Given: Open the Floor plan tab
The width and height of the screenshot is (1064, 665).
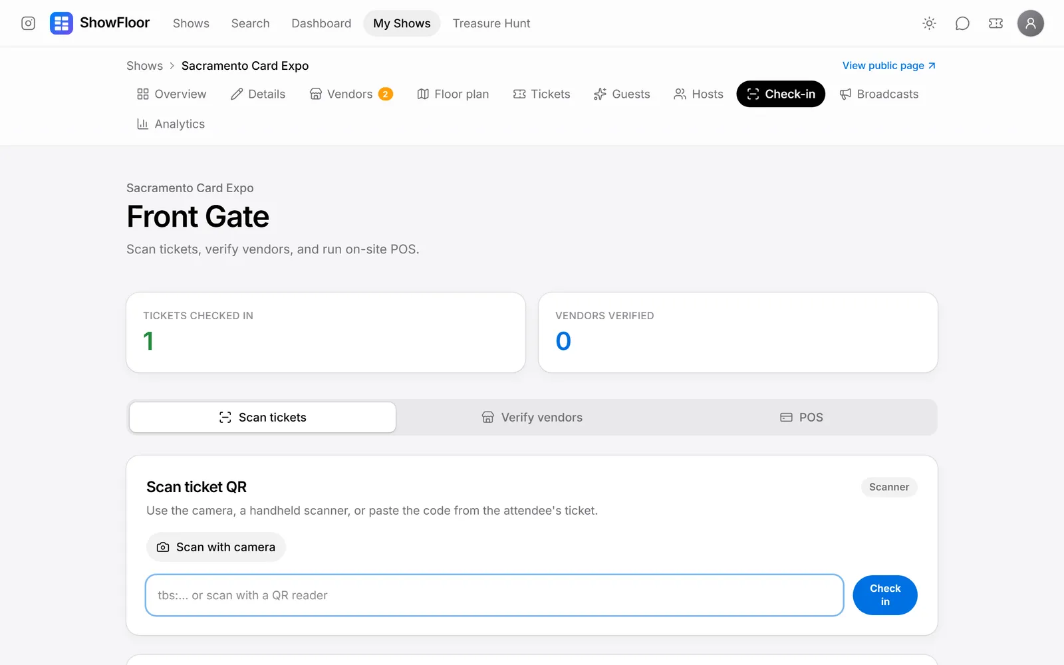Looking at the screenshot, I should [453, 94].
